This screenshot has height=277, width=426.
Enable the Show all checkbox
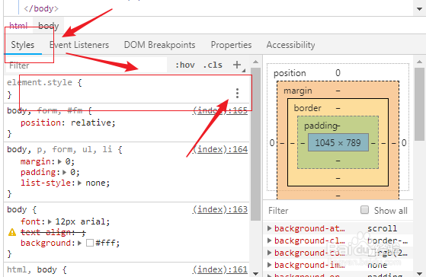coord(364,210)
